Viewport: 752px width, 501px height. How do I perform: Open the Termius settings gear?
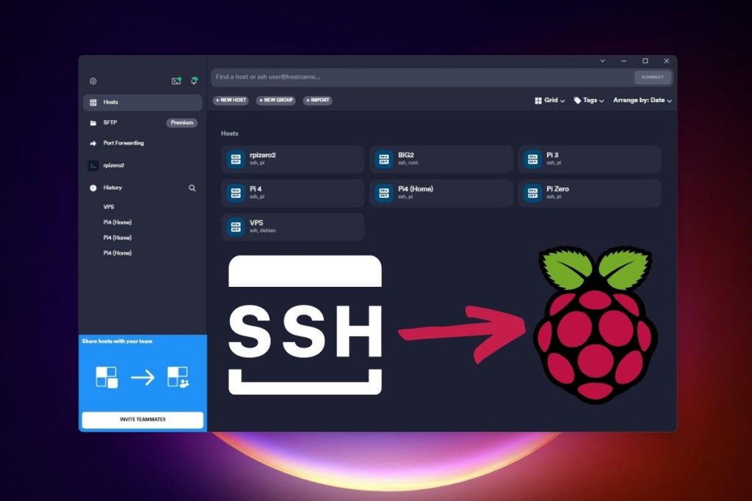93,80
